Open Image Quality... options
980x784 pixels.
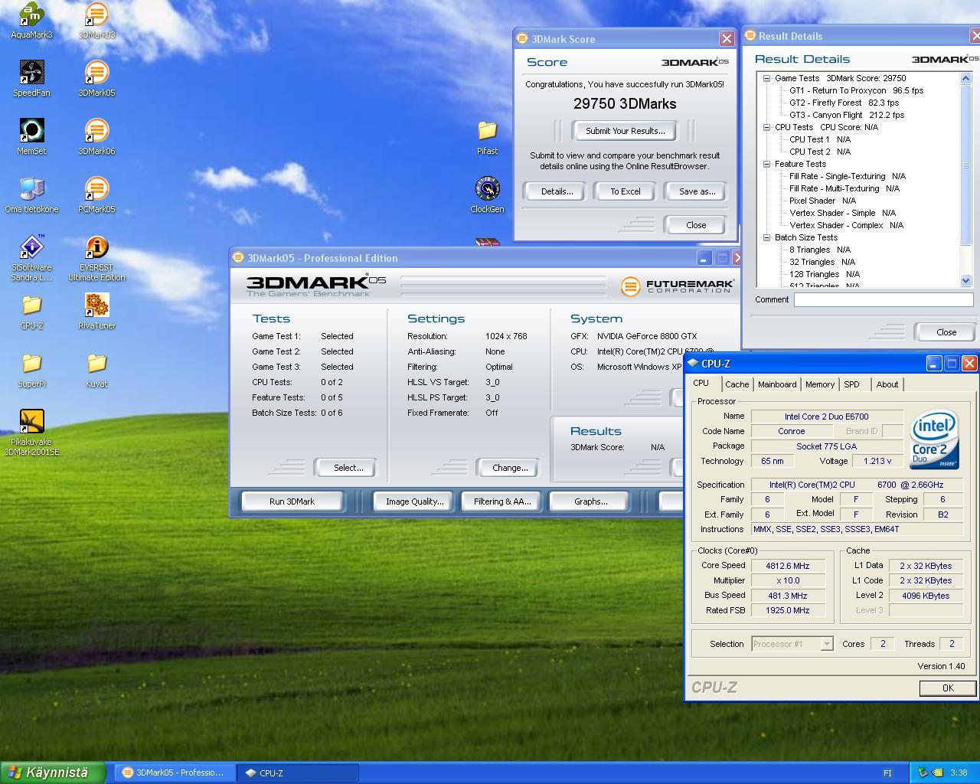[x=414, y=501]
